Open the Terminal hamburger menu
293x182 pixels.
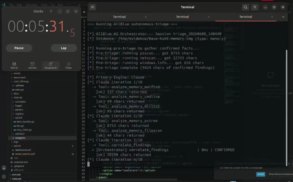(255, 7)
